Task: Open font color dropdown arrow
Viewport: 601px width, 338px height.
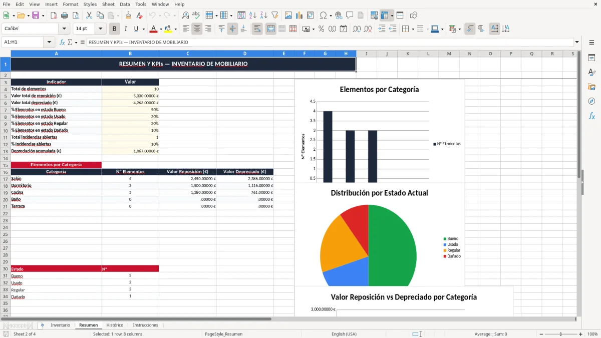Action: 161,29
